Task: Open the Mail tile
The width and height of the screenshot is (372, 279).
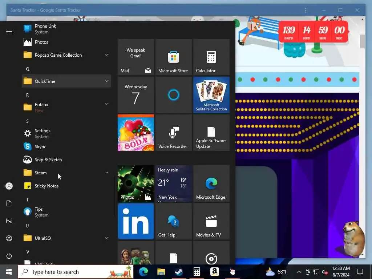Action: pyautogui.click(x=136, y=57)
